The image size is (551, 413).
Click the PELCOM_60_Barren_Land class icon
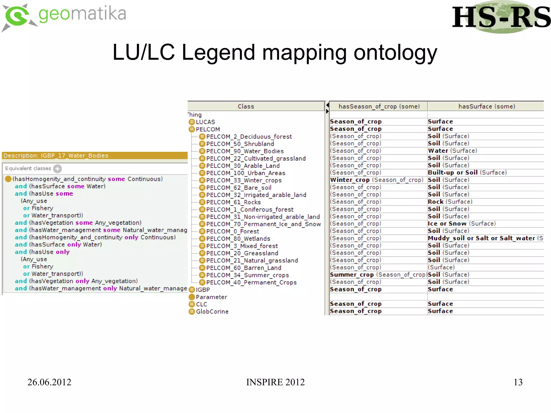(202, 268)
